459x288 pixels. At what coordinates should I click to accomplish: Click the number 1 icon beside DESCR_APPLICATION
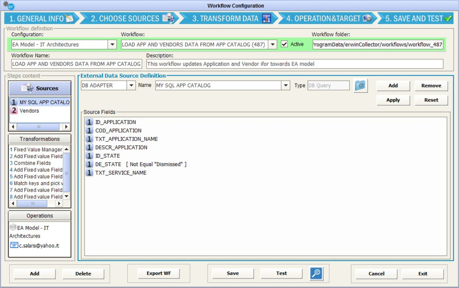(90, 147)
